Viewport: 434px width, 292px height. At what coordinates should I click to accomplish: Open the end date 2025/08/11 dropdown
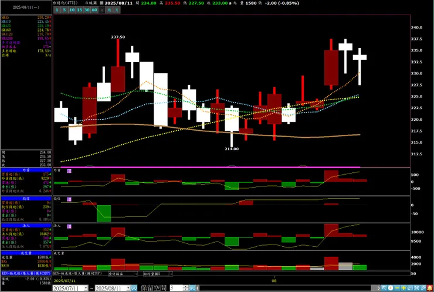128,288
